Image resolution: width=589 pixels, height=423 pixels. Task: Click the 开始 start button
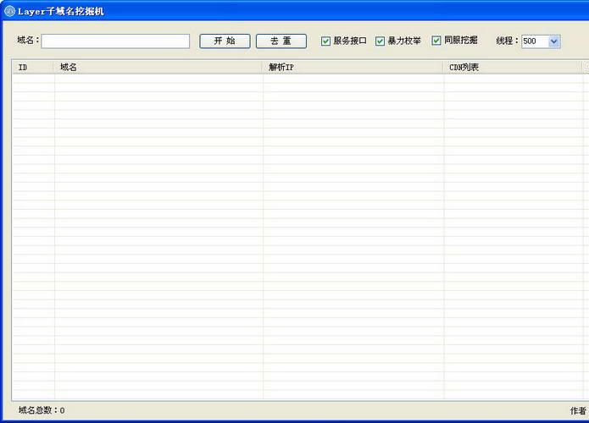(x=225, y=41)
